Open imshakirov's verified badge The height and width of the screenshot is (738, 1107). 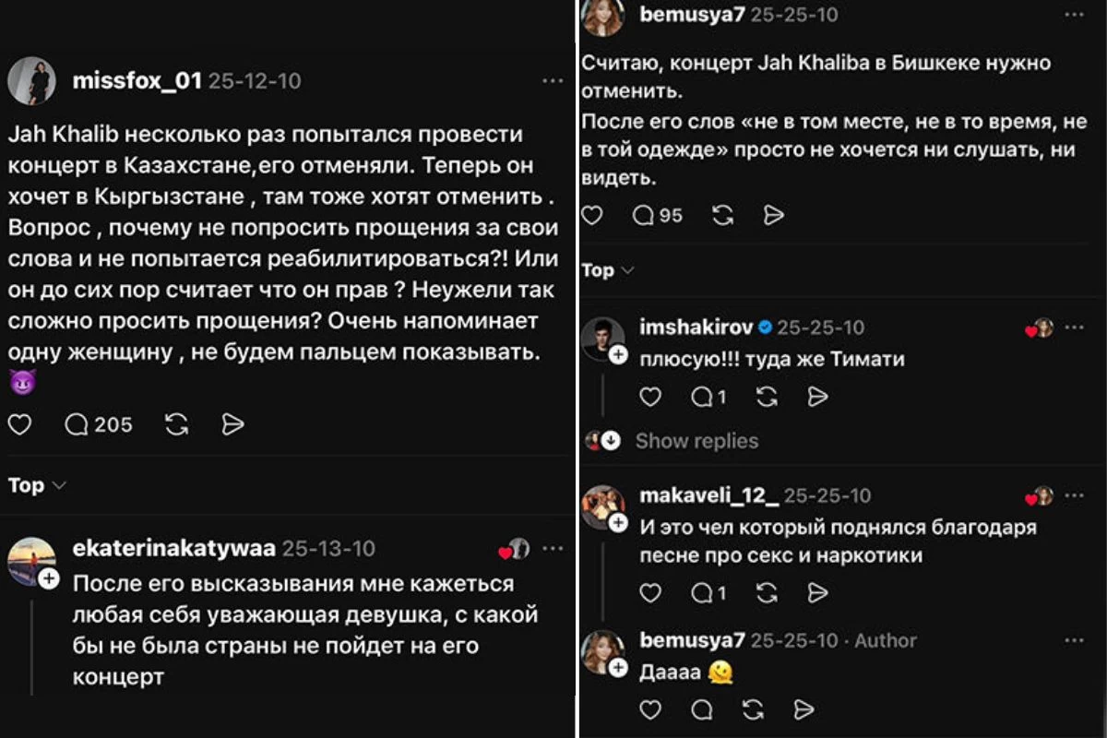pos(764,326)
